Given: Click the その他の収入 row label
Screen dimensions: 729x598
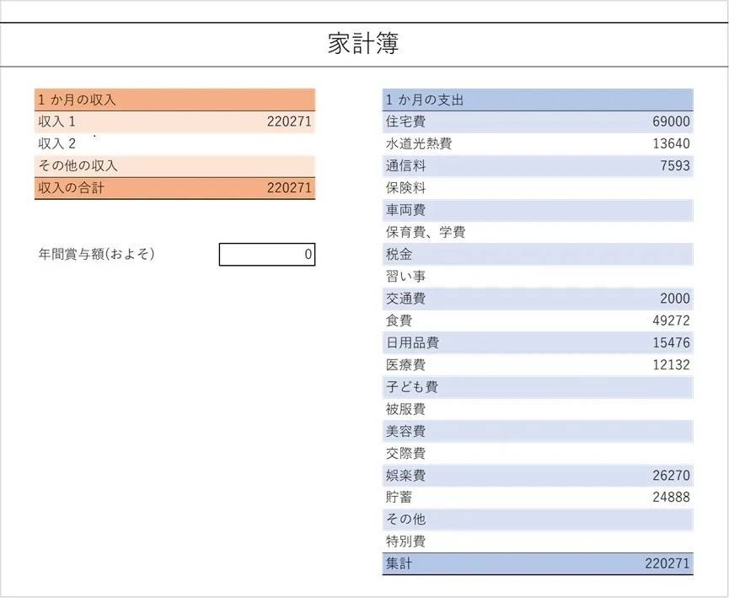Looking at the screenshot, I should coord(78,165).
